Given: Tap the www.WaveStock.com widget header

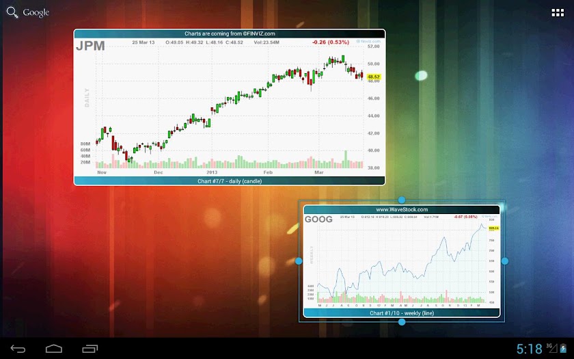Looking at the screenshot, I should [x=402, y=209].
